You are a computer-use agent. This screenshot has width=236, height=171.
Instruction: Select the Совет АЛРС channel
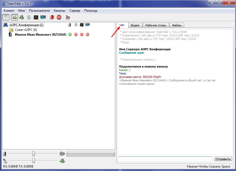click(x=26, y=30)
